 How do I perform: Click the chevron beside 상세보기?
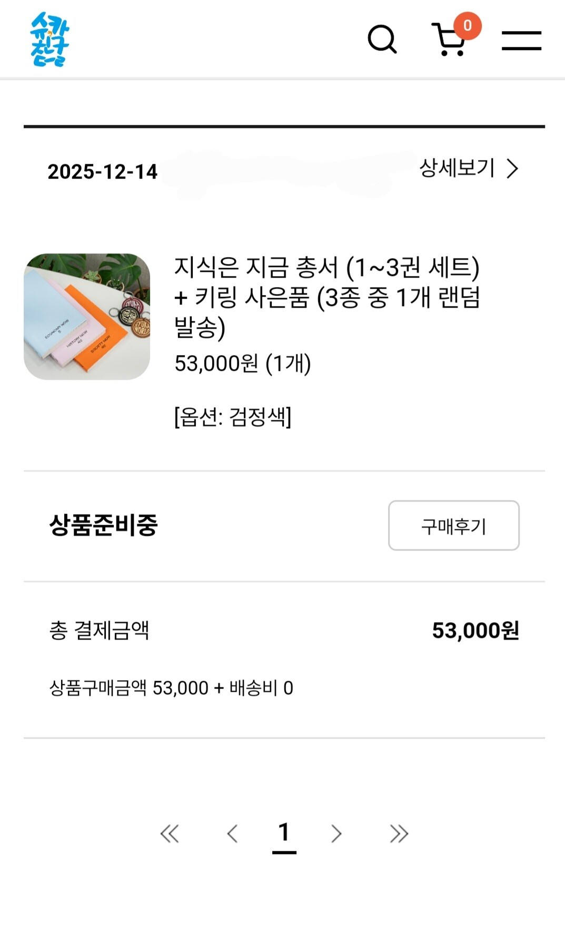(512, 169)
